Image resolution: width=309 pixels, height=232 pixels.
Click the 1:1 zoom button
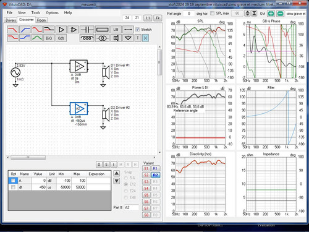pos(148,18)
